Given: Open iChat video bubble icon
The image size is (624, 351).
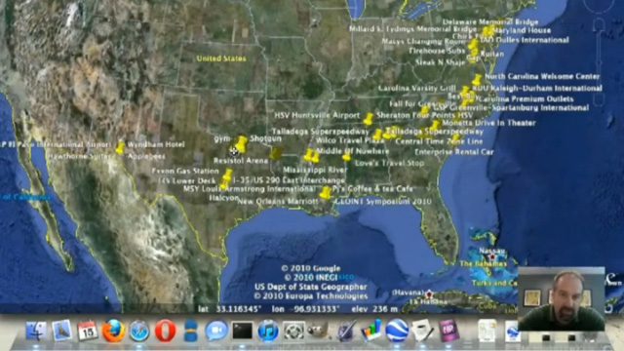Looking at the screenshot, I should tap(216, 331).
